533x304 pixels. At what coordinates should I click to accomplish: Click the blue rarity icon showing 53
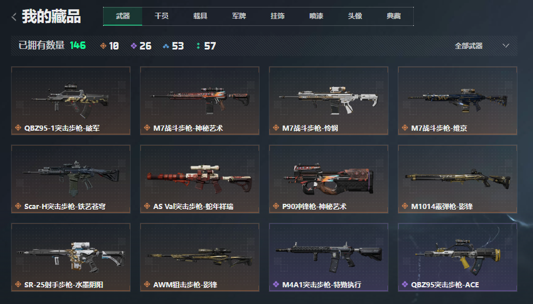coord(166,46)
